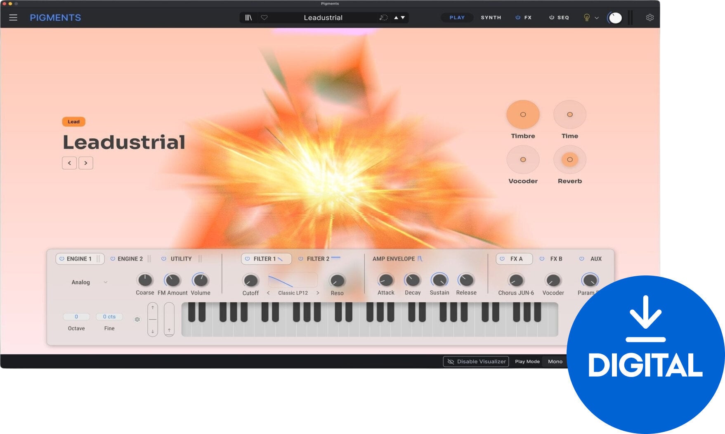
Task: Click the next filter type arrow beside Classic LP12
Action: (318, 292)
